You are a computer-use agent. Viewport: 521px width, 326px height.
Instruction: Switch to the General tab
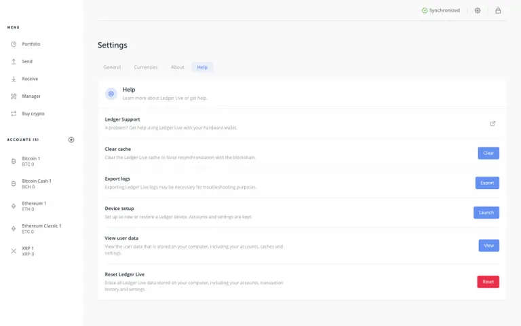pyautogui.click(x=112, y=67)
